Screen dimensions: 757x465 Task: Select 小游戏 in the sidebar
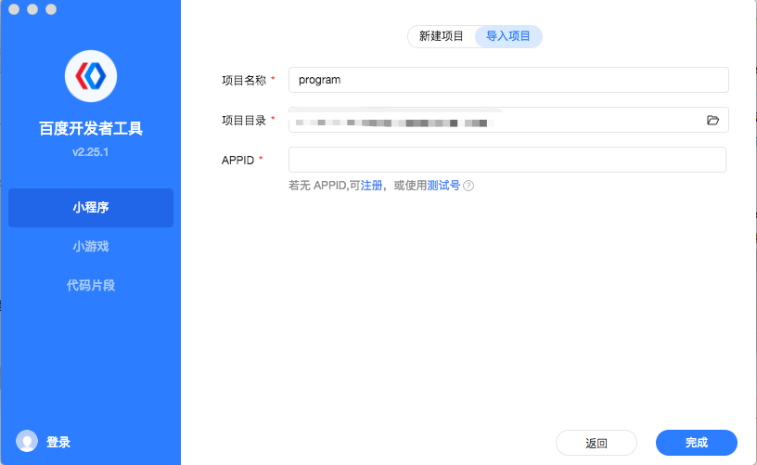coord(91,246)
